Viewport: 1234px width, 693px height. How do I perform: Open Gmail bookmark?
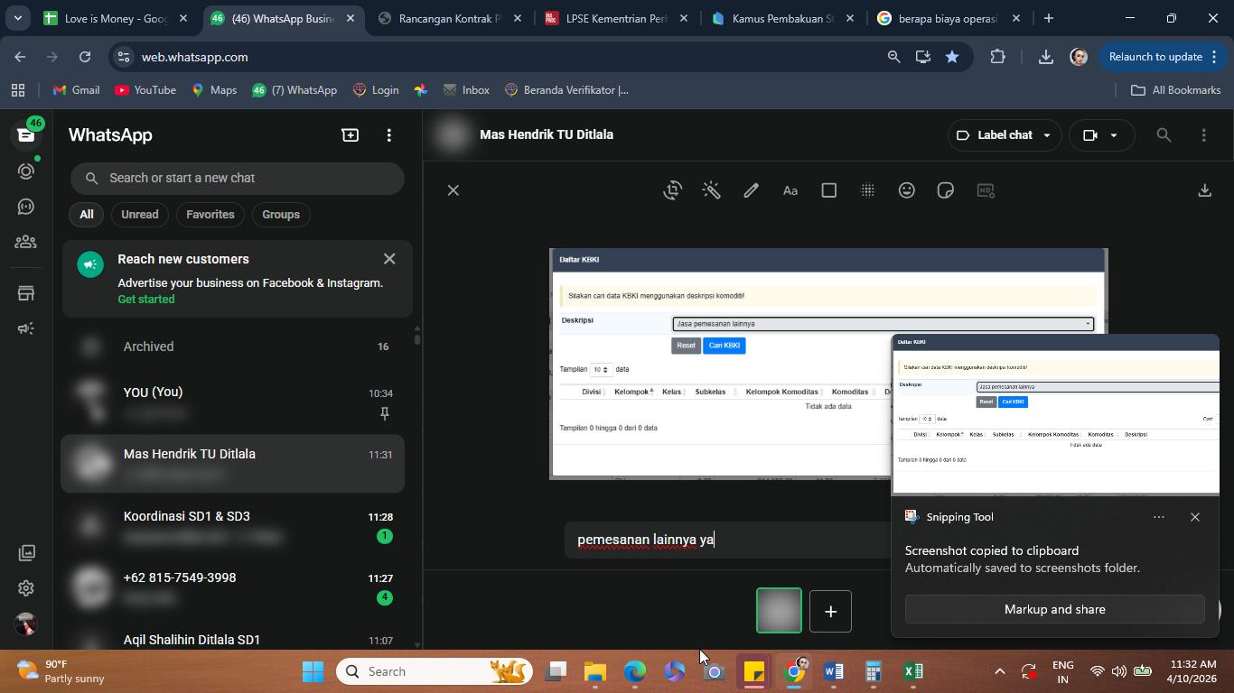(76, 90)
